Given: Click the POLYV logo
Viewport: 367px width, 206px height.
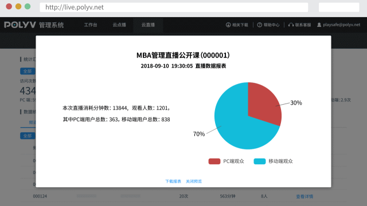Looking at the screenshot, I should point(20,25).
